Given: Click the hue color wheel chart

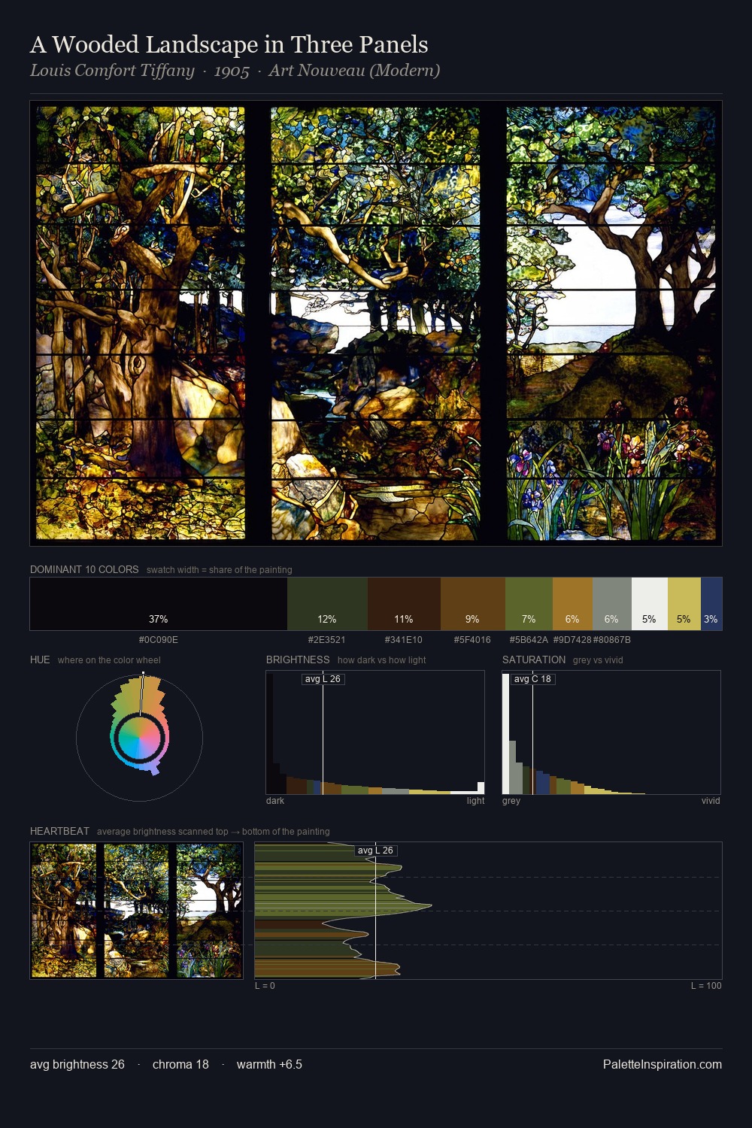Looking at the screenshot, I should [139, 738].
